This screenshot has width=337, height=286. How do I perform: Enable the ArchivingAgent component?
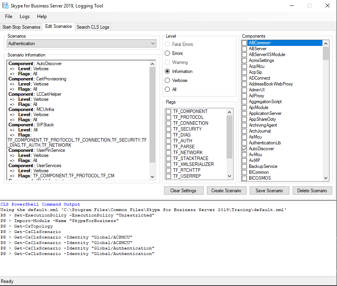(244, 125)
